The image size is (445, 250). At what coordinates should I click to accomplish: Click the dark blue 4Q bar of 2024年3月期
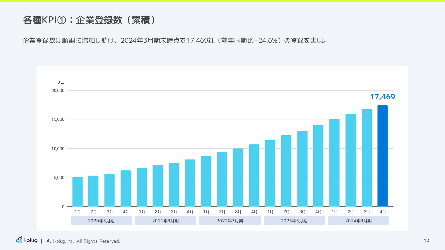tap(382, 156)
